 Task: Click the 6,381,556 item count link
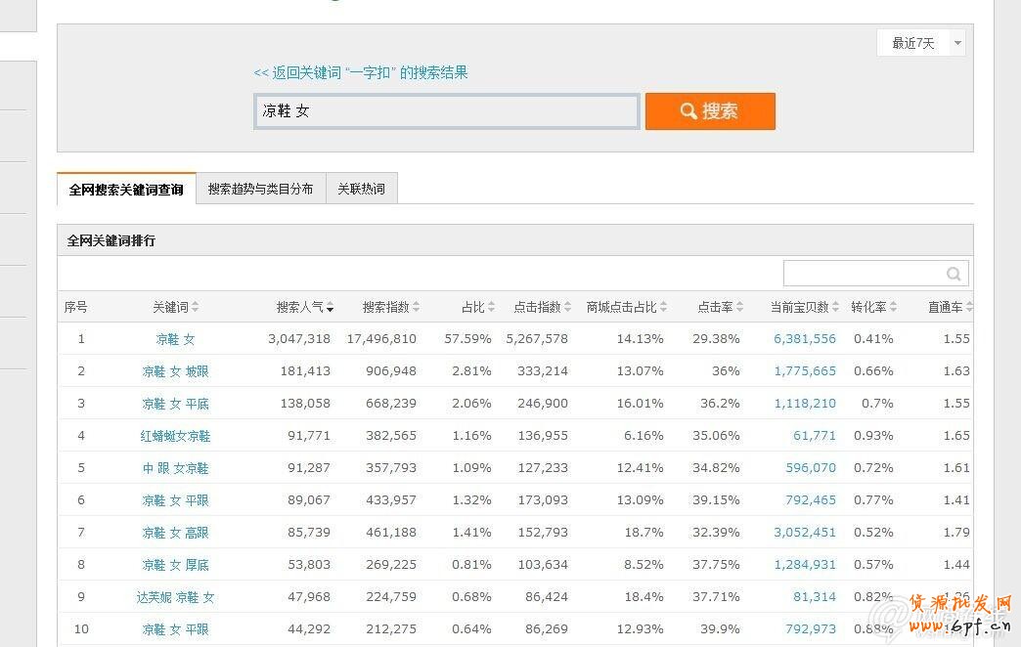(805, 339)
